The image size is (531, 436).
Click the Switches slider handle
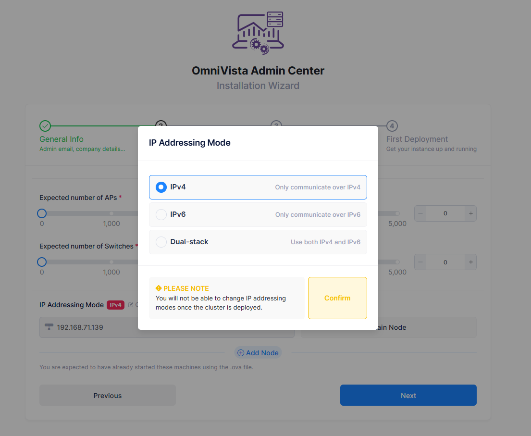coord(42,262)
